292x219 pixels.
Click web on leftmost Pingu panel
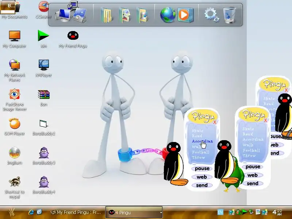(202, 177)
